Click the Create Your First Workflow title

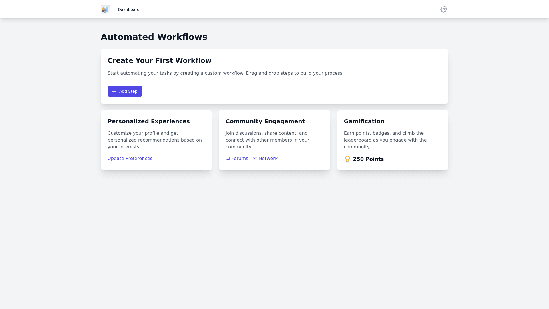click(159, 61)
